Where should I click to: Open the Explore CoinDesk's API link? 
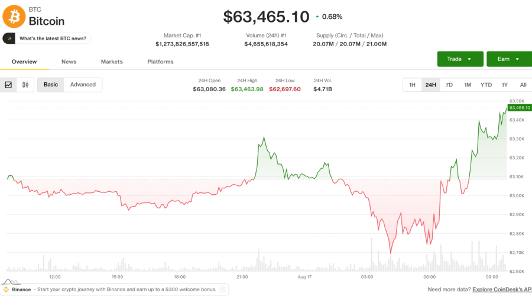(502, 289)
